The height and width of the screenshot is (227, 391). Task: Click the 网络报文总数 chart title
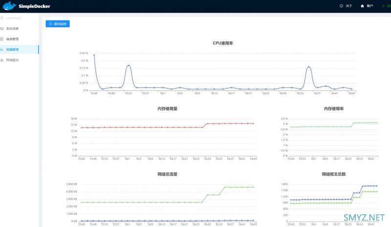pos(334,174)
